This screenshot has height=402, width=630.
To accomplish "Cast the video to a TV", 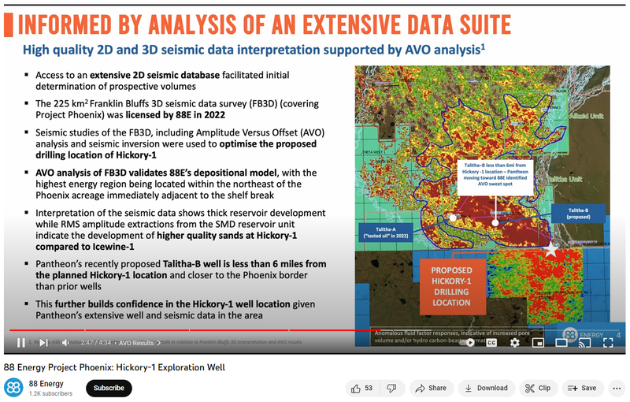I will [x=584, y=343].
